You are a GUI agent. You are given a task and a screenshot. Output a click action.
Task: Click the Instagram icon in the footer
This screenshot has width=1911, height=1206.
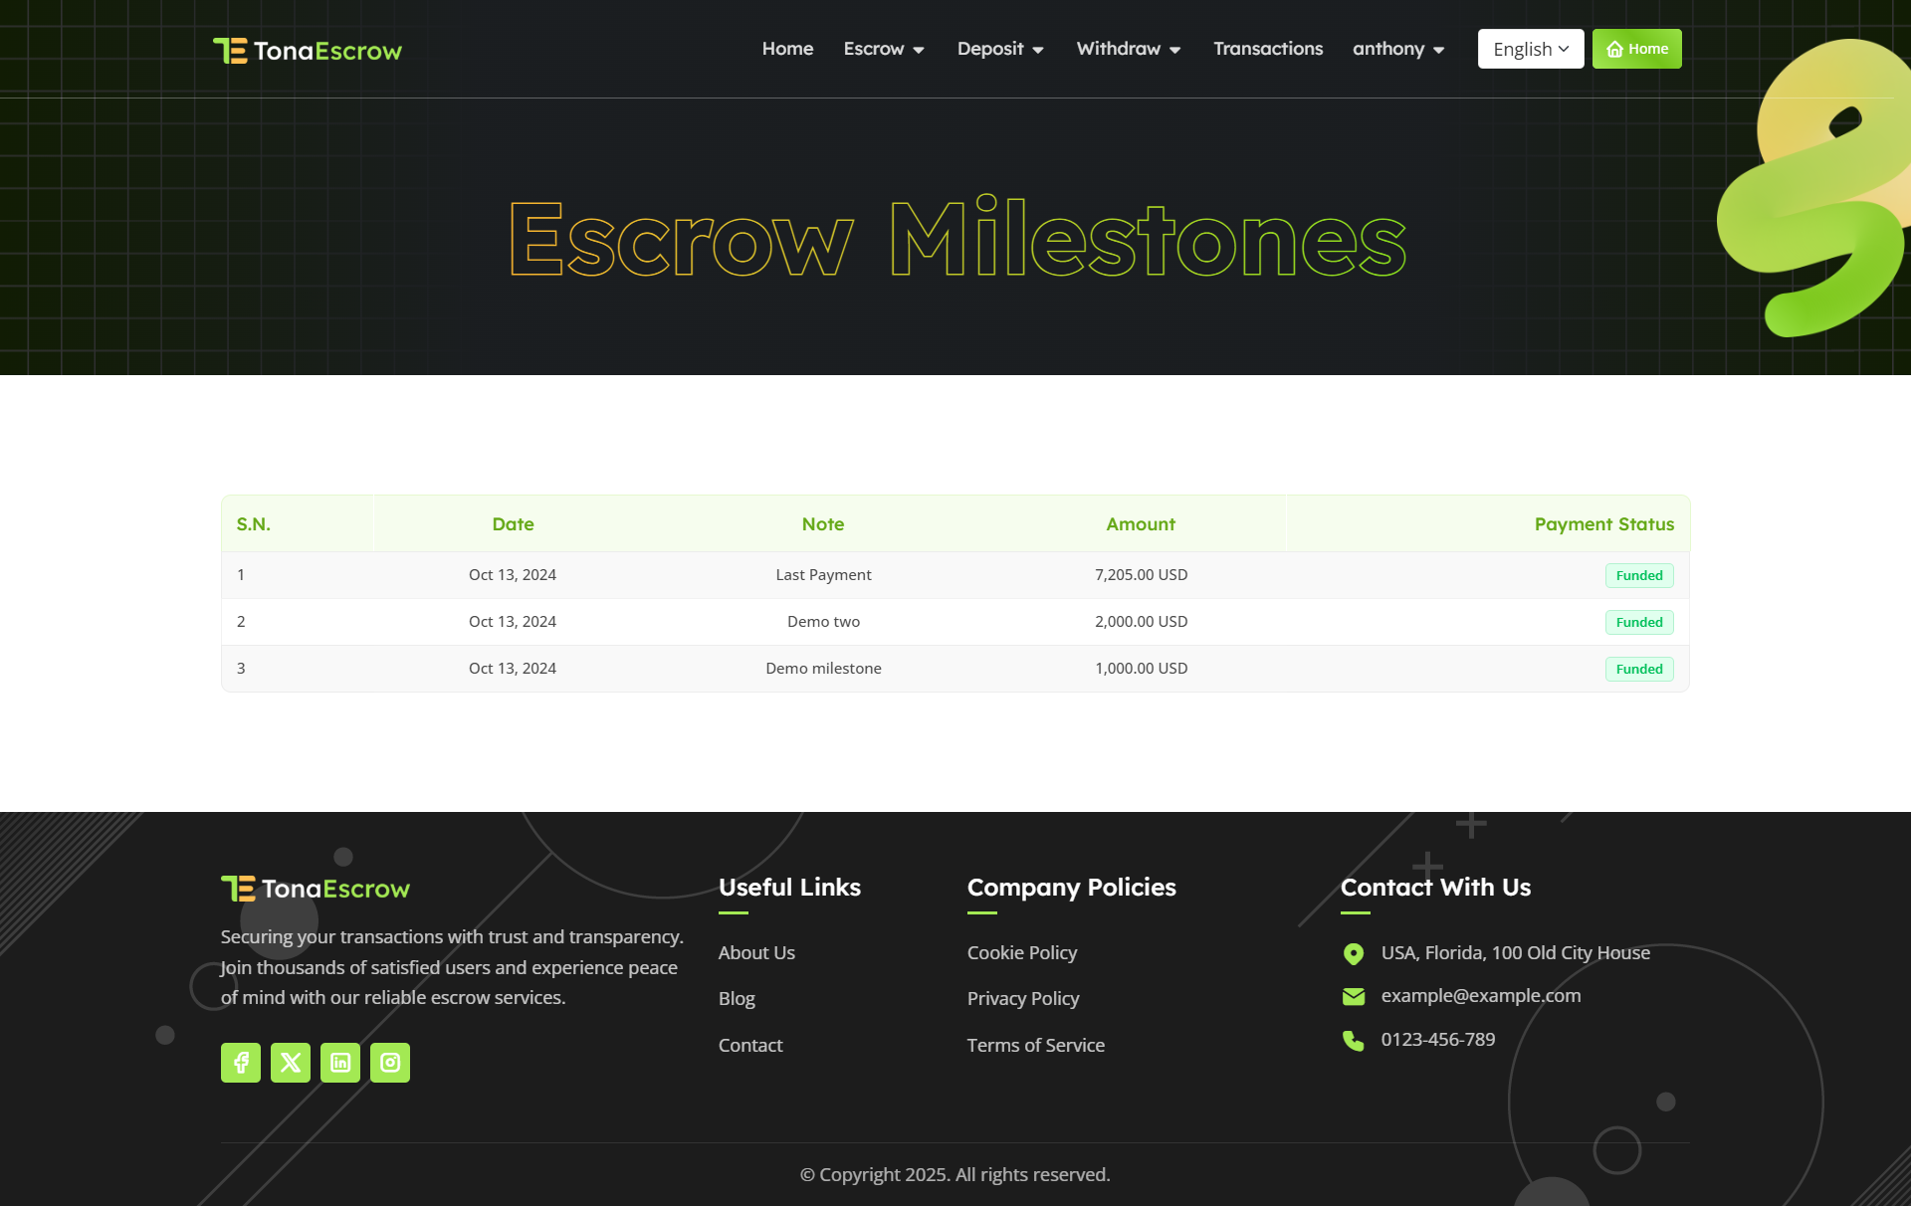click(390, 1063)
